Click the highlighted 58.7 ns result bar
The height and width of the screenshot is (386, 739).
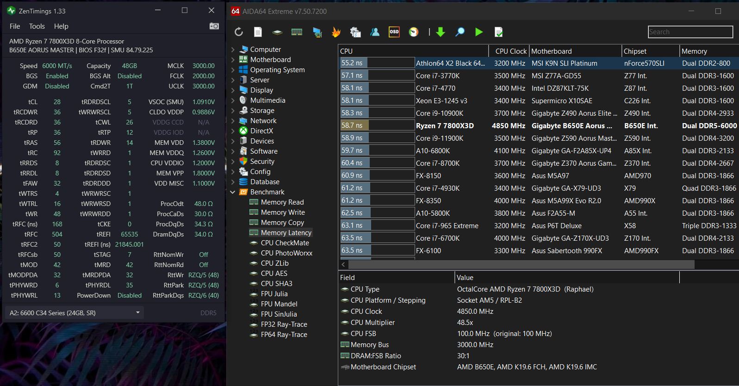377,126
